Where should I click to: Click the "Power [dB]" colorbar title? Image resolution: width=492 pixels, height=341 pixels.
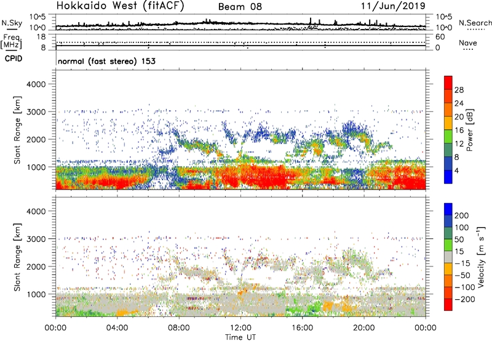[470, 130]
